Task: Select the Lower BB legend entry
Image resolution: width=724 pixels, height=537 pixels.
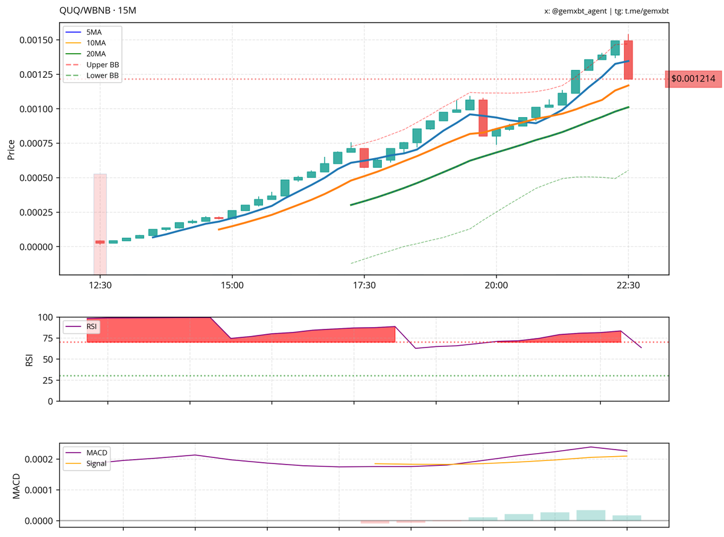Action: coord(94,76)
